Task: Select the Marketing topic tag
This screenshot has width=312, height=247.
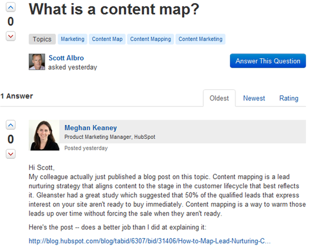Action: (x=72, y=39)
